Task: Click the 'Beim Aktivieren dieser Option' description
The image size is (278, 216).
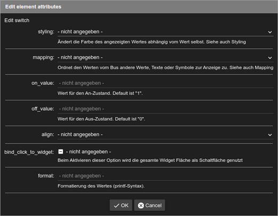Action: click(150, 160)
